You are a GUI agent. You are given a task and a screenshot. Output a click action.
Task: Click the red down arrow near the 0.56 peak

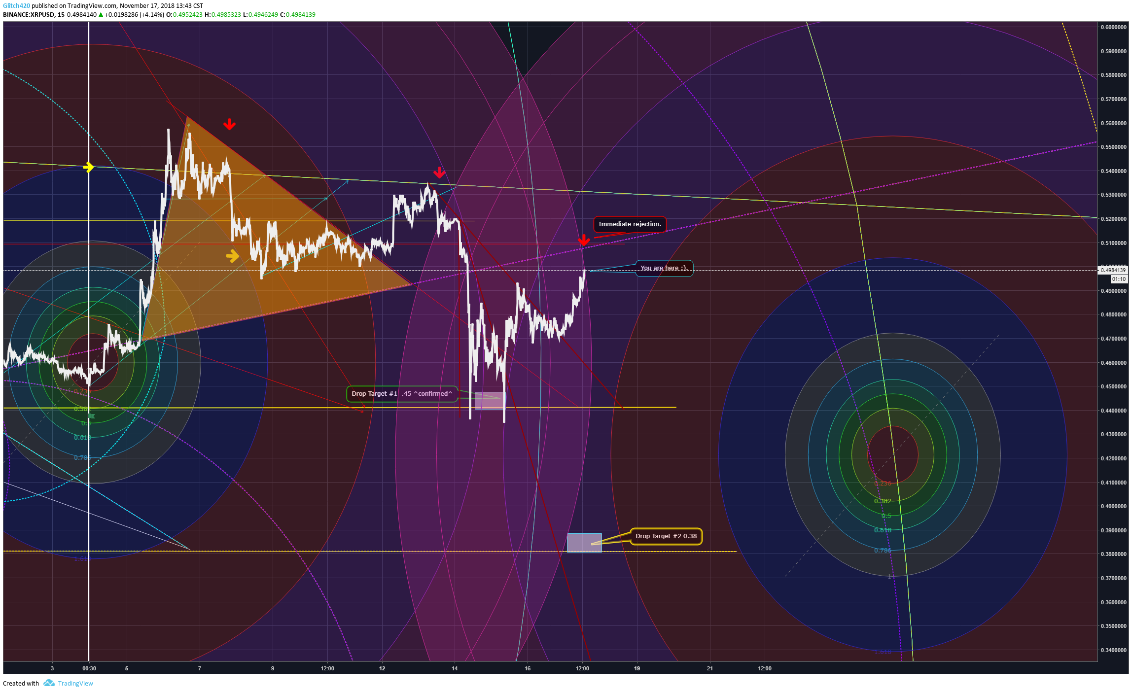tap(229, 124)
